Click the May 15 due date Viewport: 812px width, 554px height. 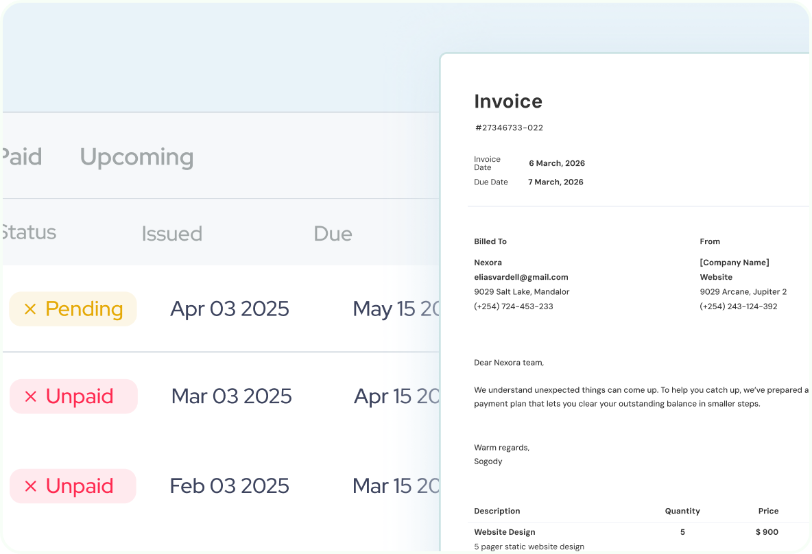(395, 309)
